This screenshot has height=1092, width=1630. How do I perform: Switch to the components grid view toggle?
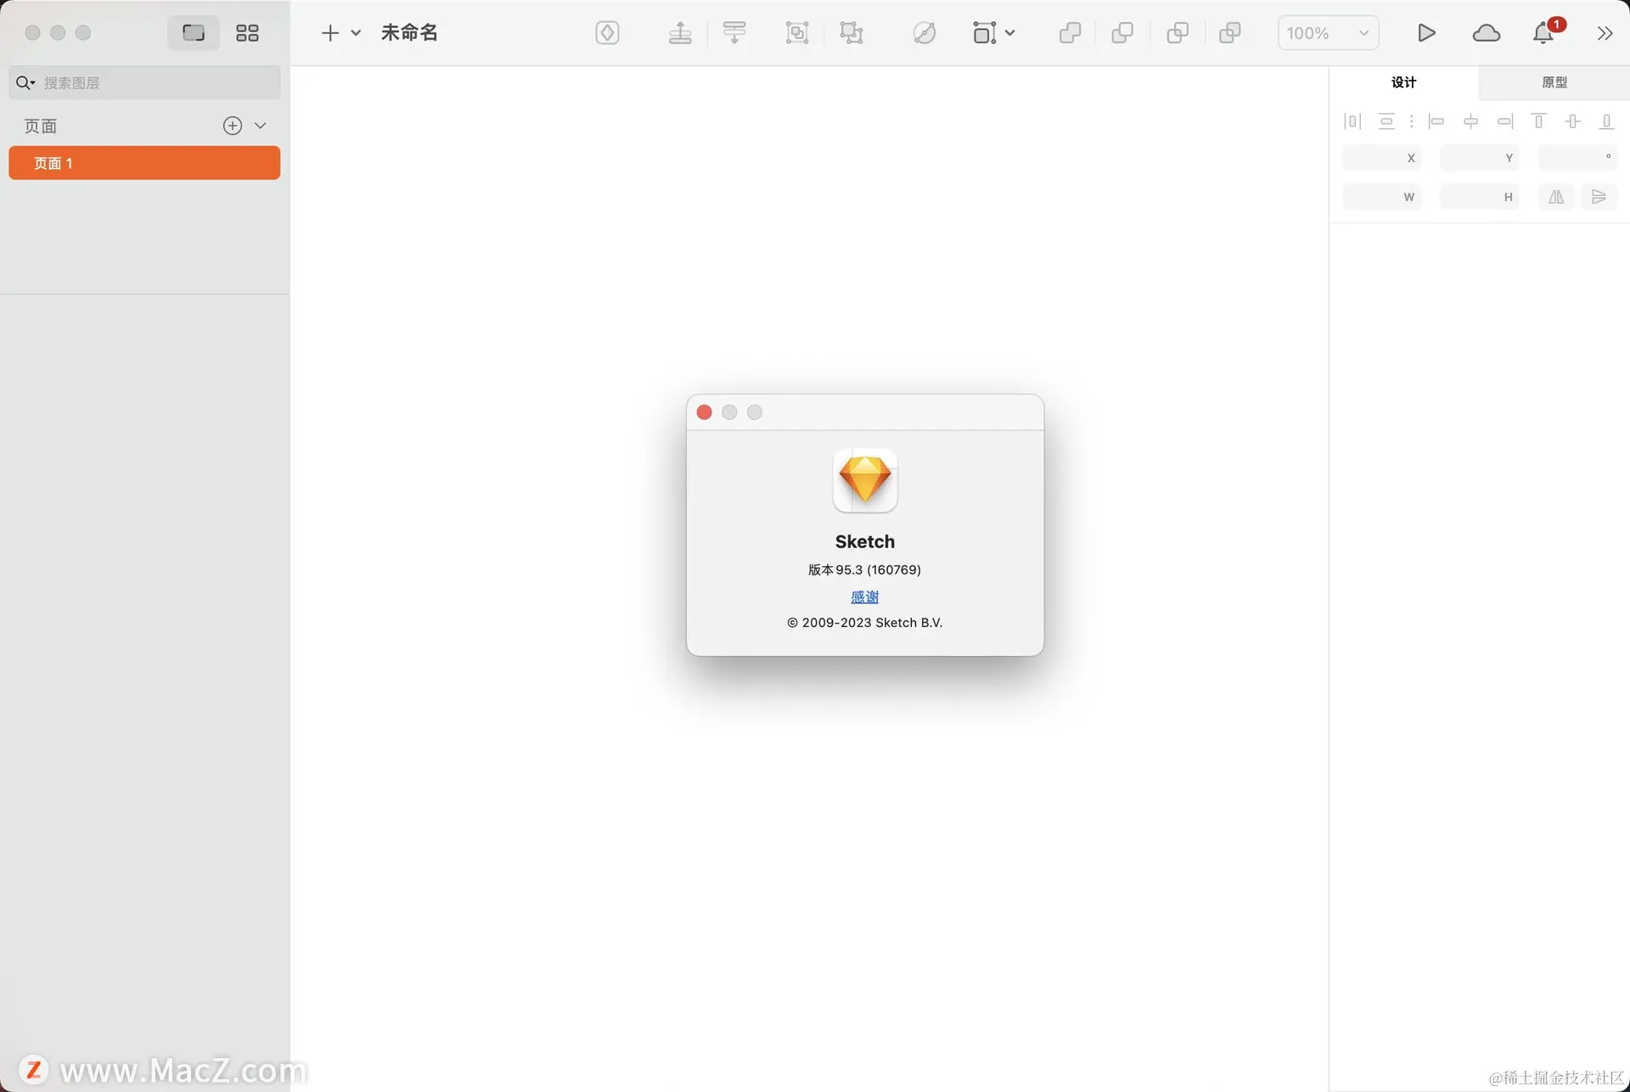tap(247, 33)
